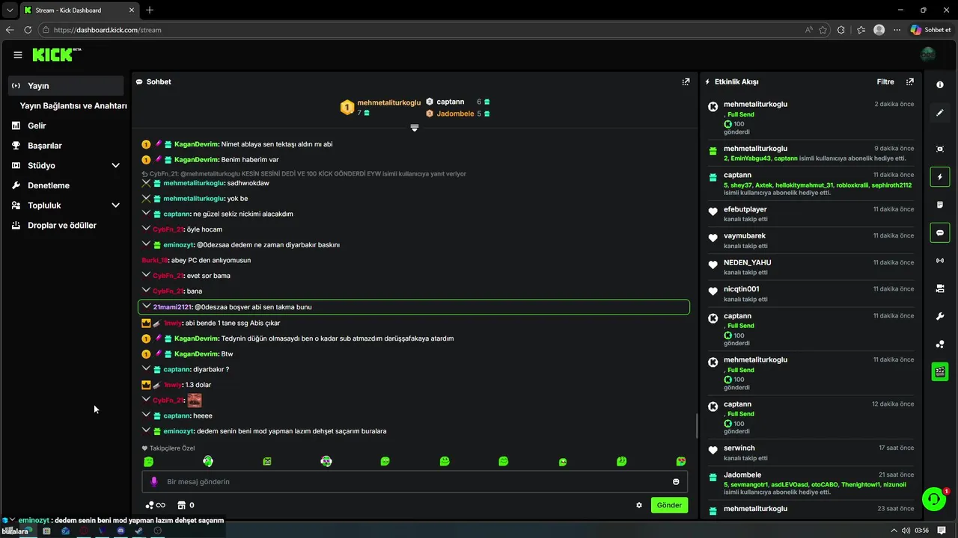Viewport: 958px width, 538px height.
Task: Click the pencil edit icon in right sidebar
Action: pos(940,113)
